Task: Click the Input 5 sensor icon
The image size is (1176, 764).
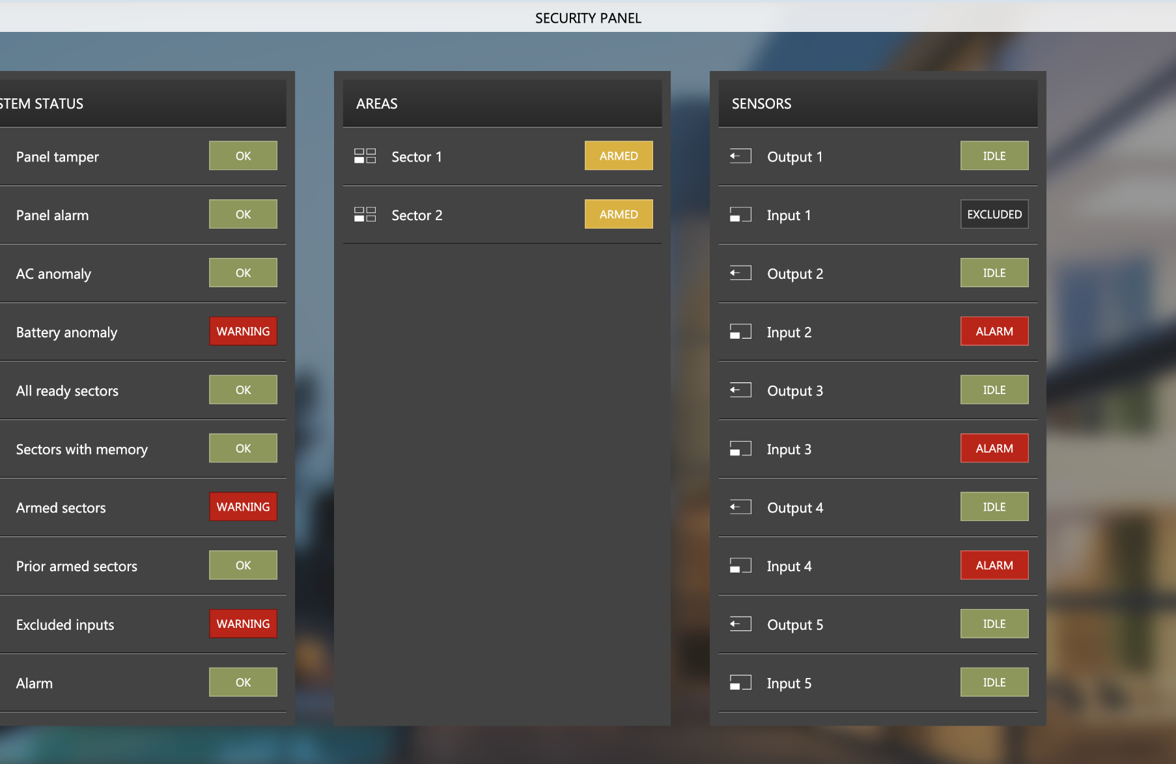Action: (x=740, y=683)
